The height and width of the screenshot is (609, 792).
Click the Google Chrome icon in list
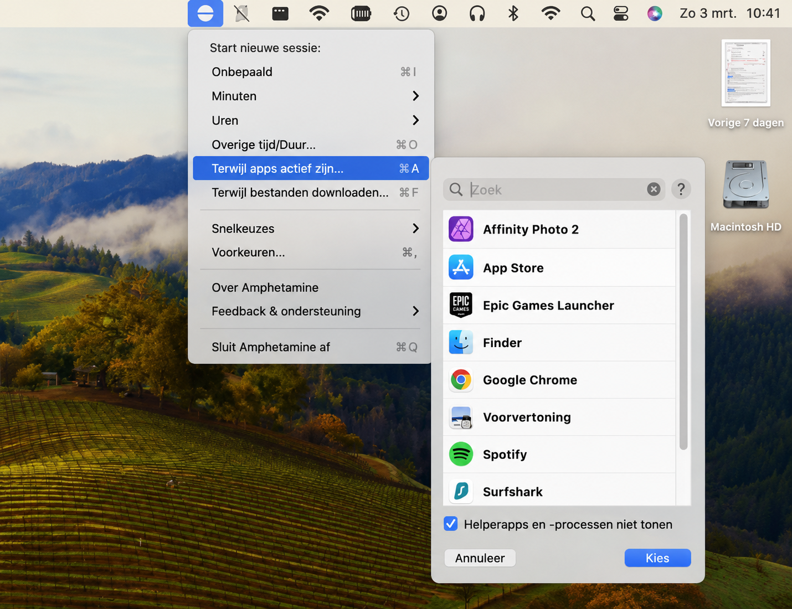[461, 380]
